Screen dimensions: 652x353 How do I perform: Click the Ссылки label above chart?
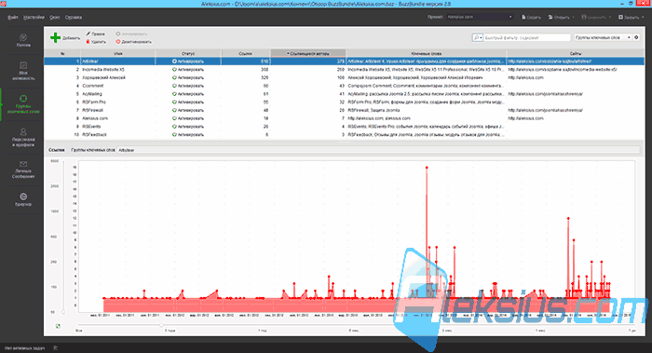[x=56, y=150]
